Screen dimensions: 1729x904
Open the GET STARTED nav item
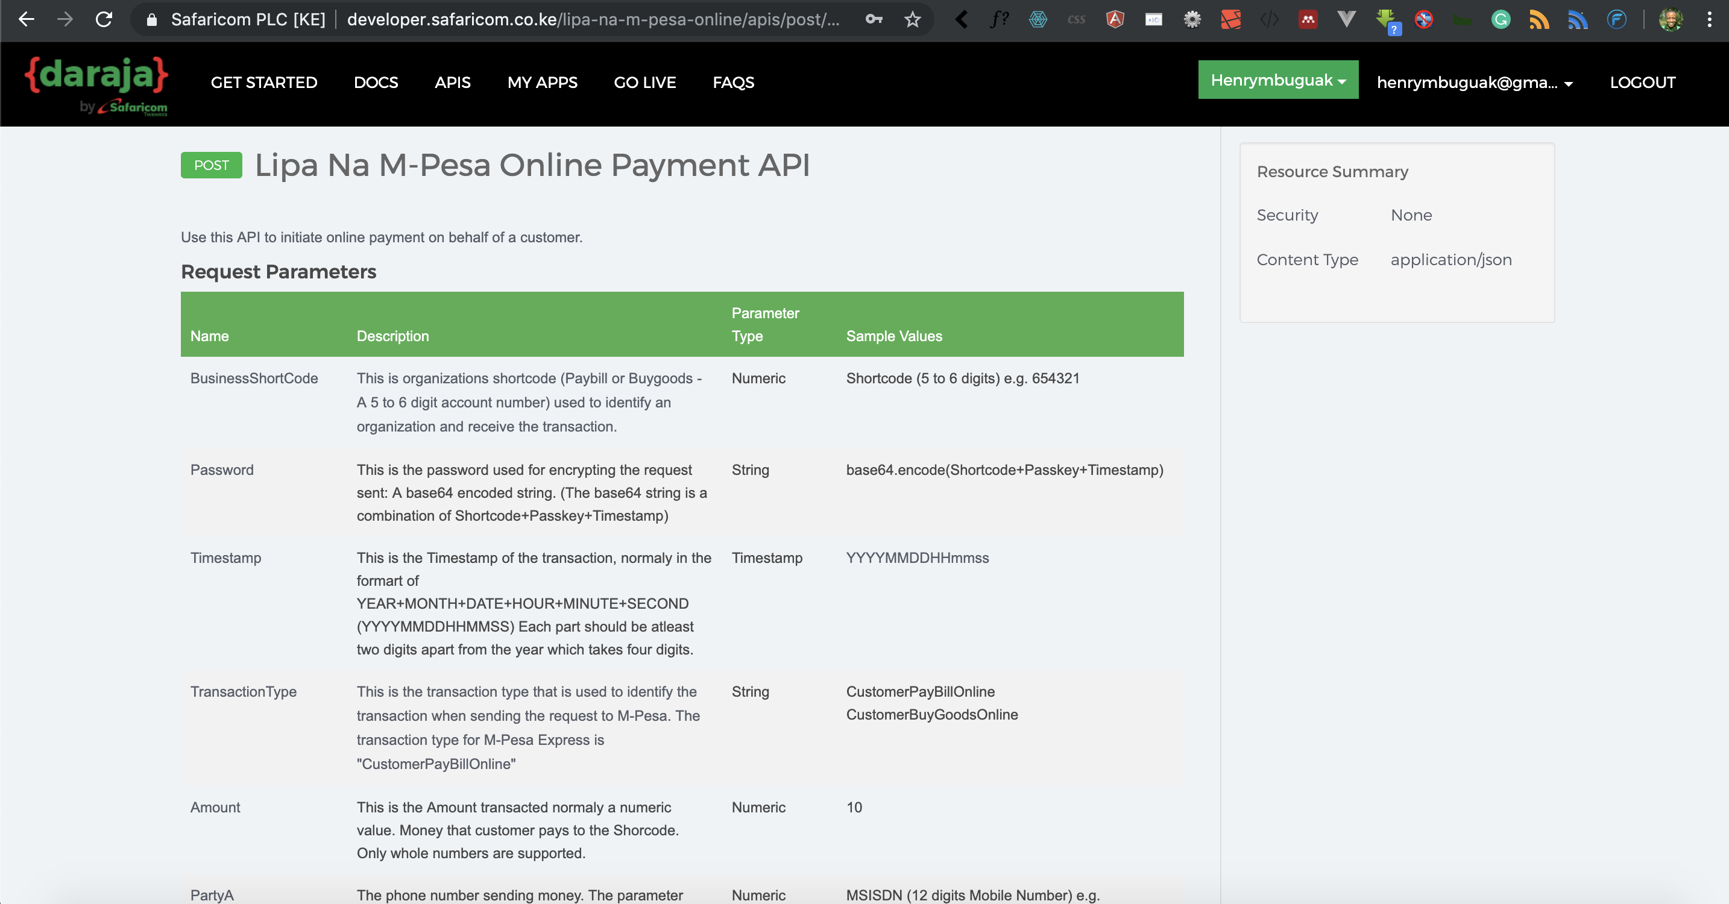(264, 83)
